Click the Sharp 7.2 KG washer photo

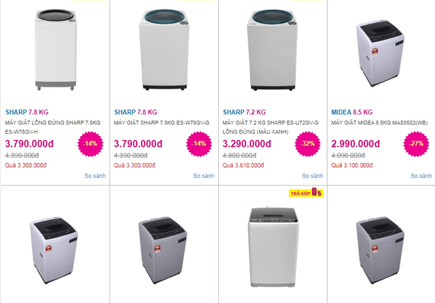click(272, 50)
